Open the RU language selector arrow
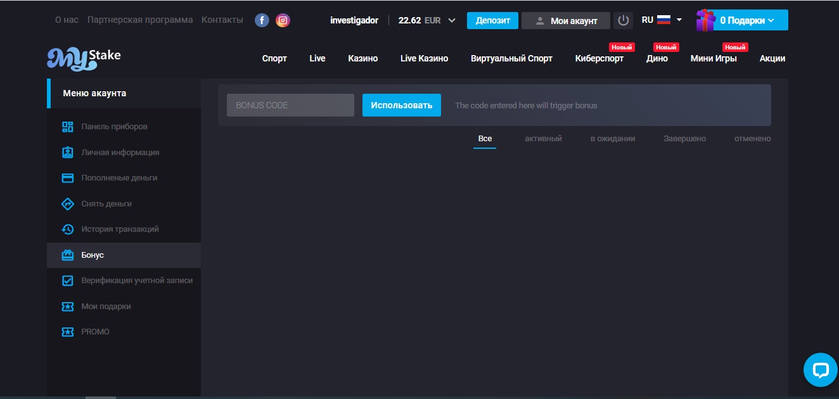 pyautogui.click(x=679, y=20)
